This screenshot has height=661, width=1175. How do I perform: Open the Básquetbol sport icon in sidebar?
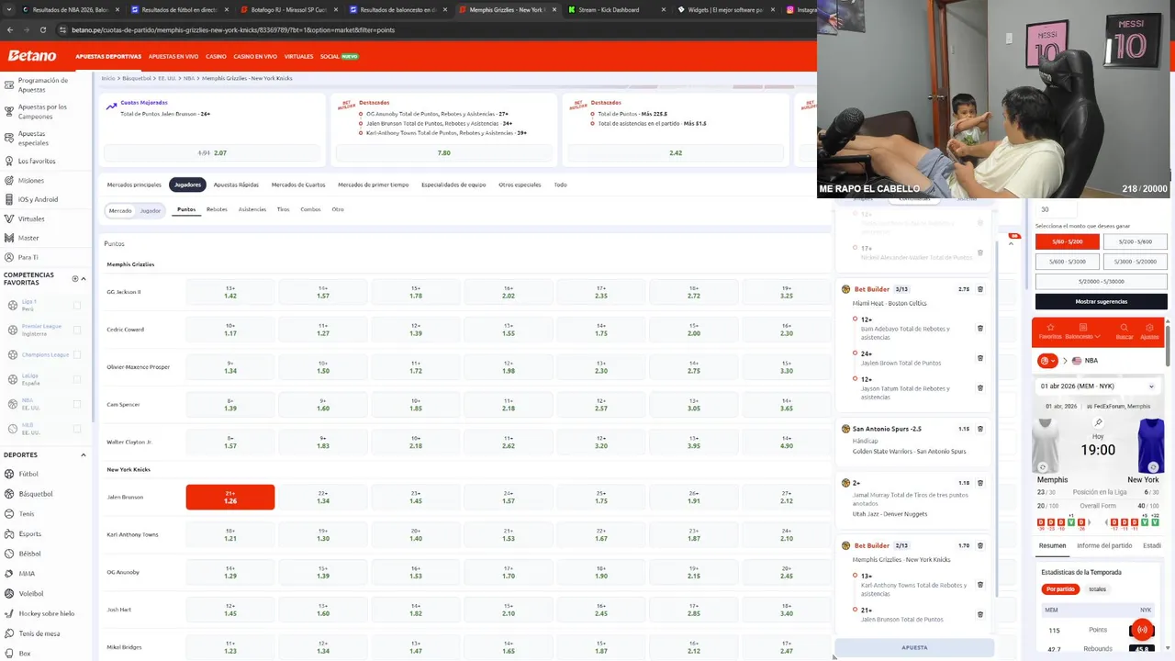point(8,494)
